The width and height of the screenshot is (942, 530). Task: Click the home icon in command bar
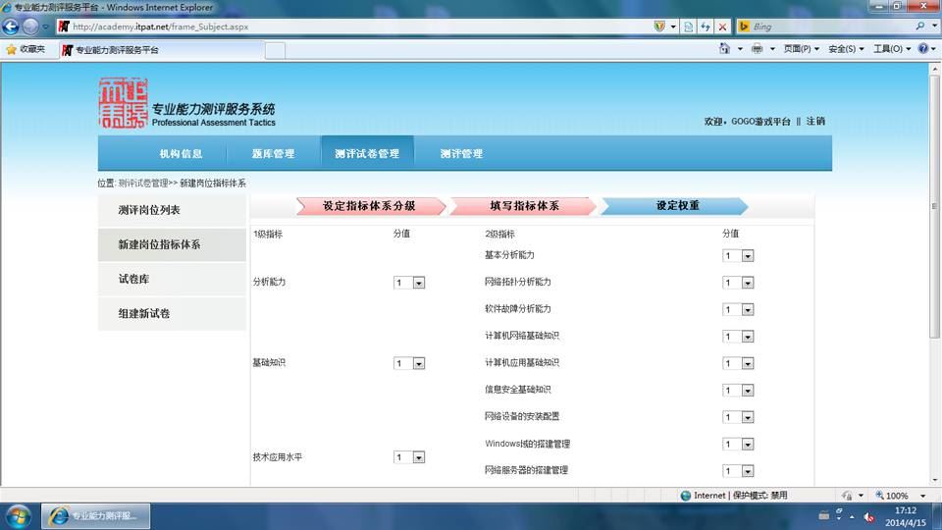click(724, 49)
